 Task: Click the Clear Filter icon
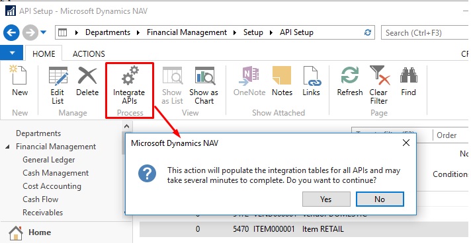point(380,75)
